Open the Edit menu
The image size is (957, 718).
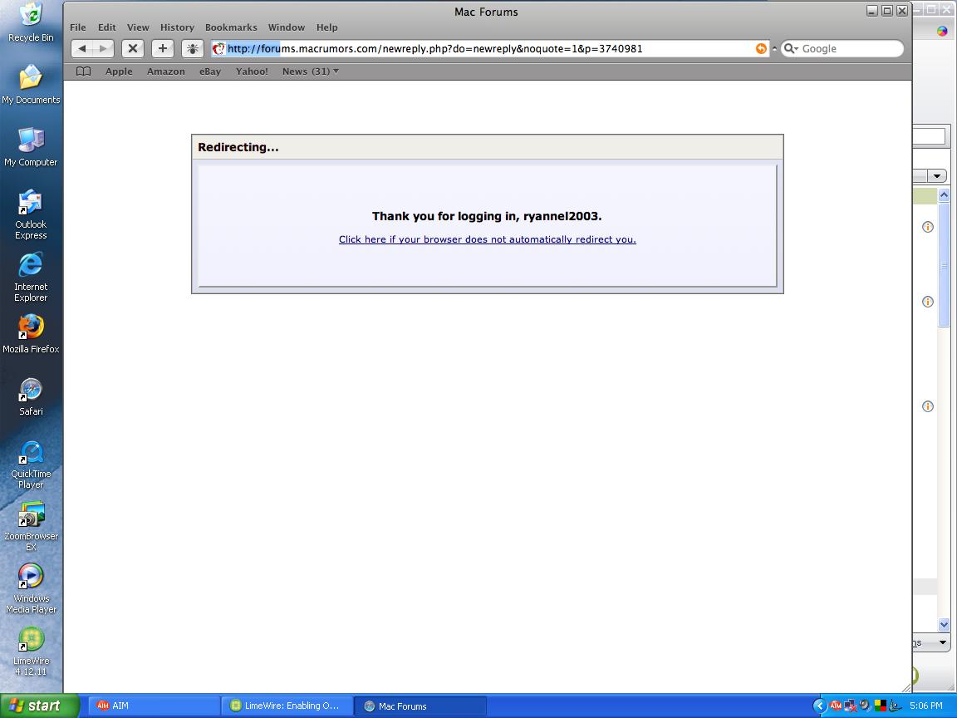click(x=107, y=27)
